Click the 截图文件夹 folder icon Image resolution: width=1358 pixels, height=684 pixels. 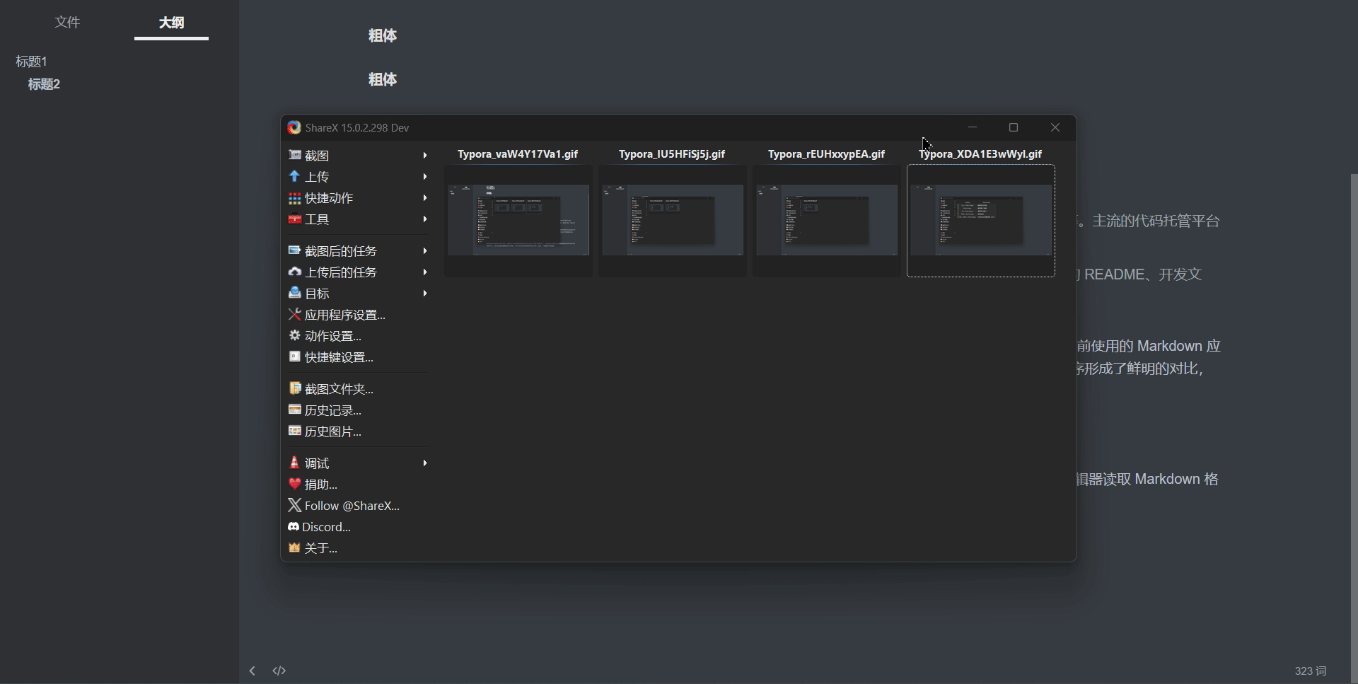[x=295, y=388]
